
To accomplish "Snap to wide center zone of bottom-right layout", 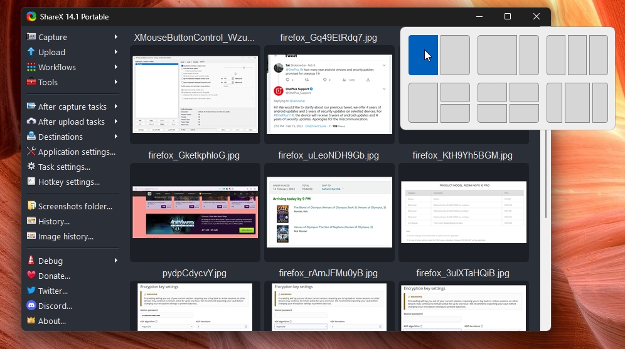I will (x=577, y=103).
